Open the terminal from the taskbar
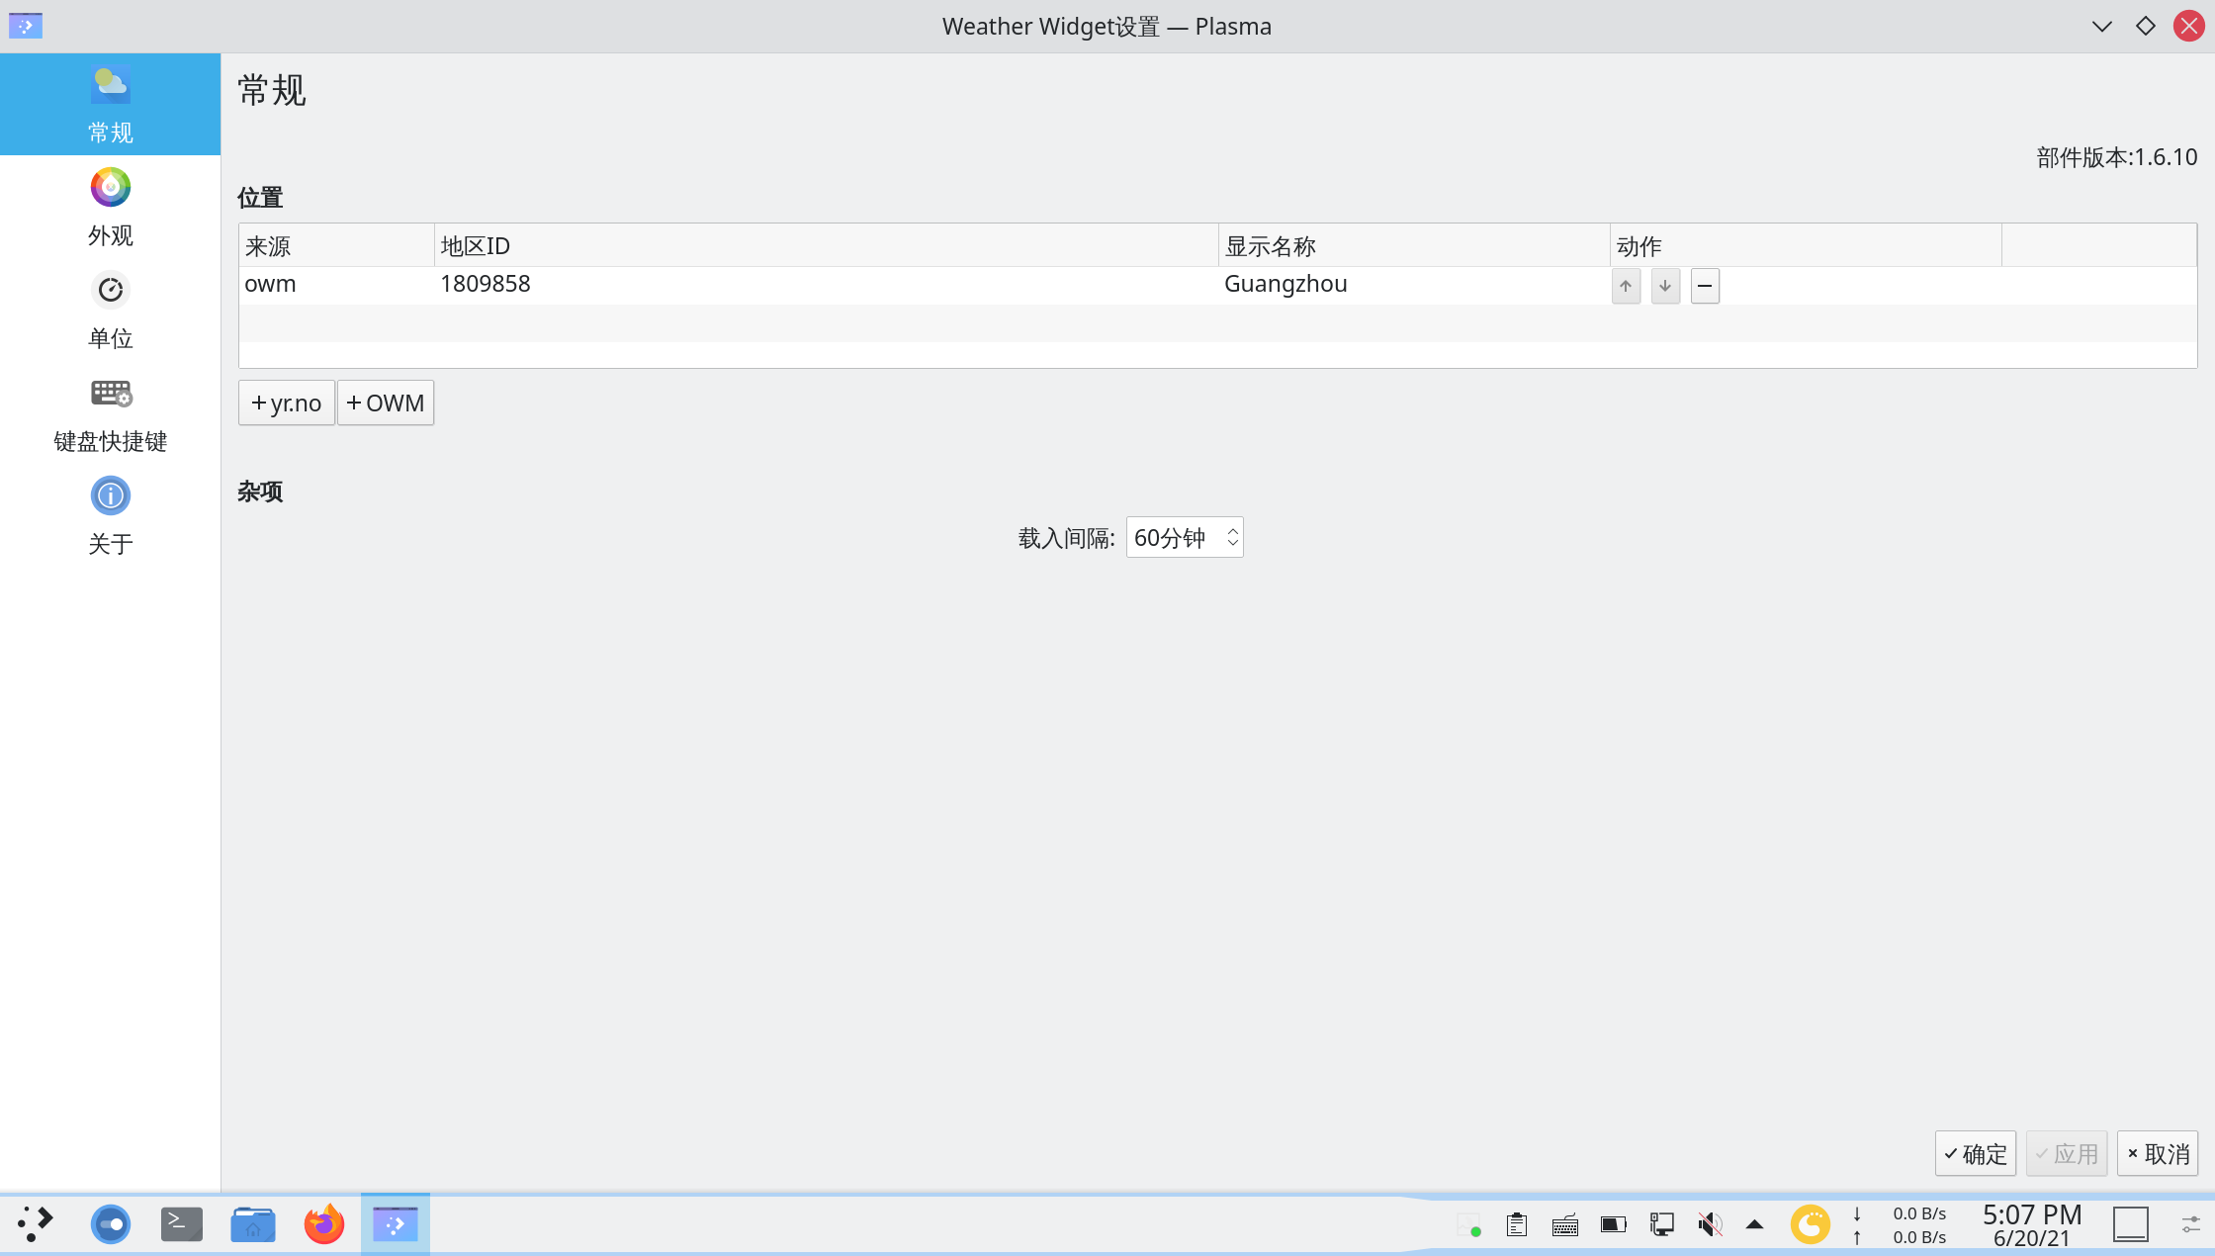The image size is (2215, 1256). pyautogui.click(x=181, y=1223)
